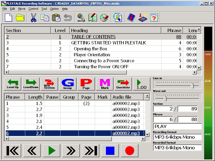This screenshot has width=215, height=161.
Task: Click the section list scroll-up arrow
Action: coord(199,29)
